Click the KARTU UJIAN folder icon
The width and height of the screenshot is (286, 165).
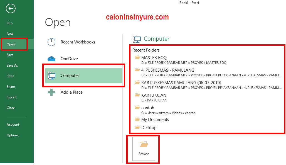tap(137, 95)
